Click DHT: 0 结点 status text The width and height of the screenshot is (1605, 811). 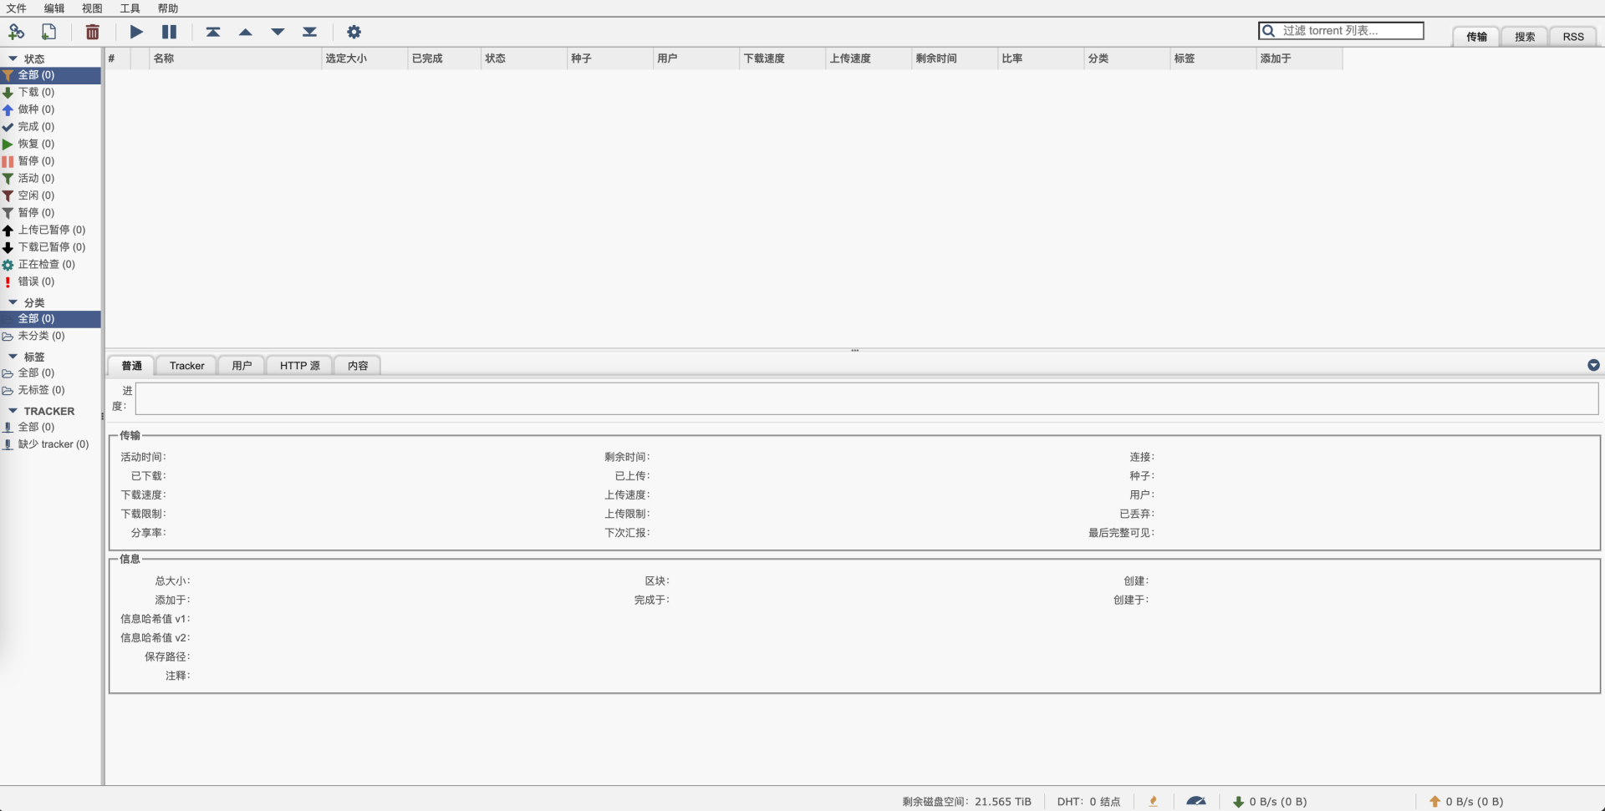pyautogui.click(x=1088, y=802)
